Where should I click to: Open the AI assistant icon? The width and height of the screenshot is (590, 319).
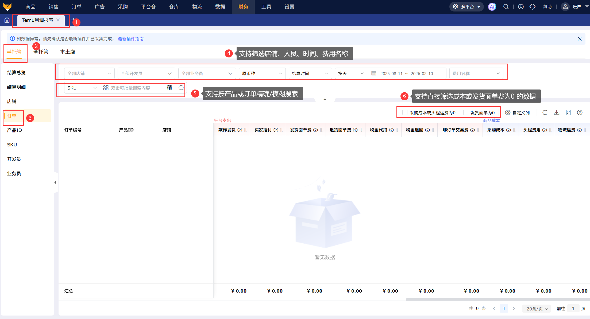tap(492, 7)
